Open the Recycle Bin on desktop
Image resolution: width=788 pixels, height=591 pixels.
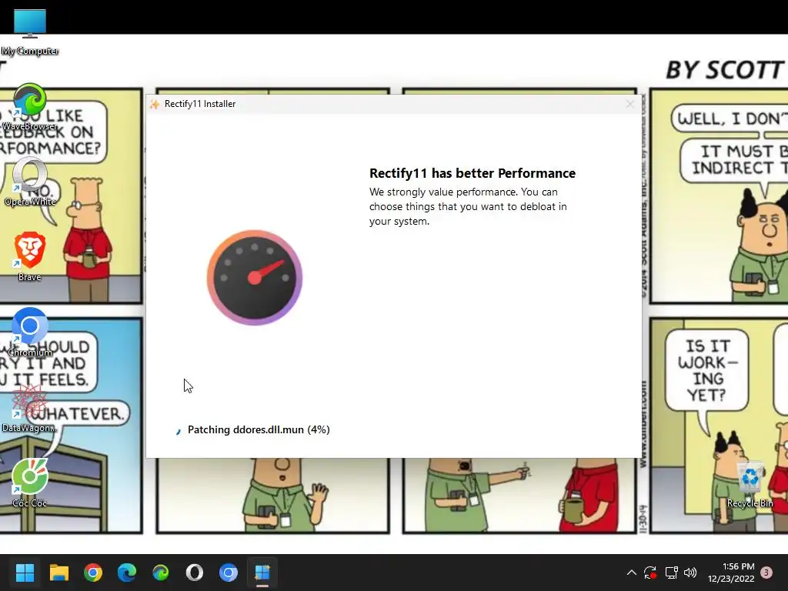coord(750,483)
